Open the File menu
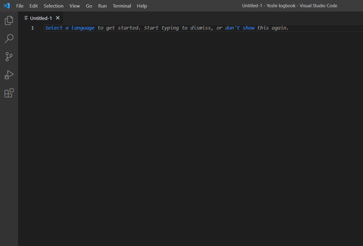This screenshot has width=363, height=246. click(x=20, y=6)
